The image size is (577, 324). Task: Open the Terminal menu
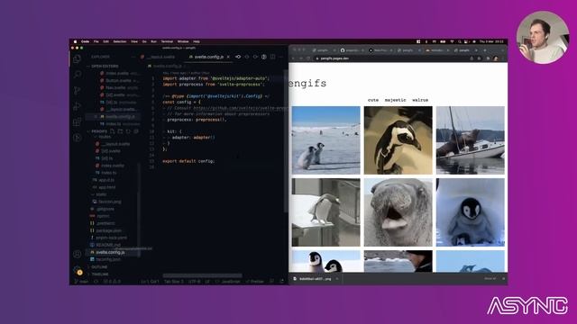point(167,41)
